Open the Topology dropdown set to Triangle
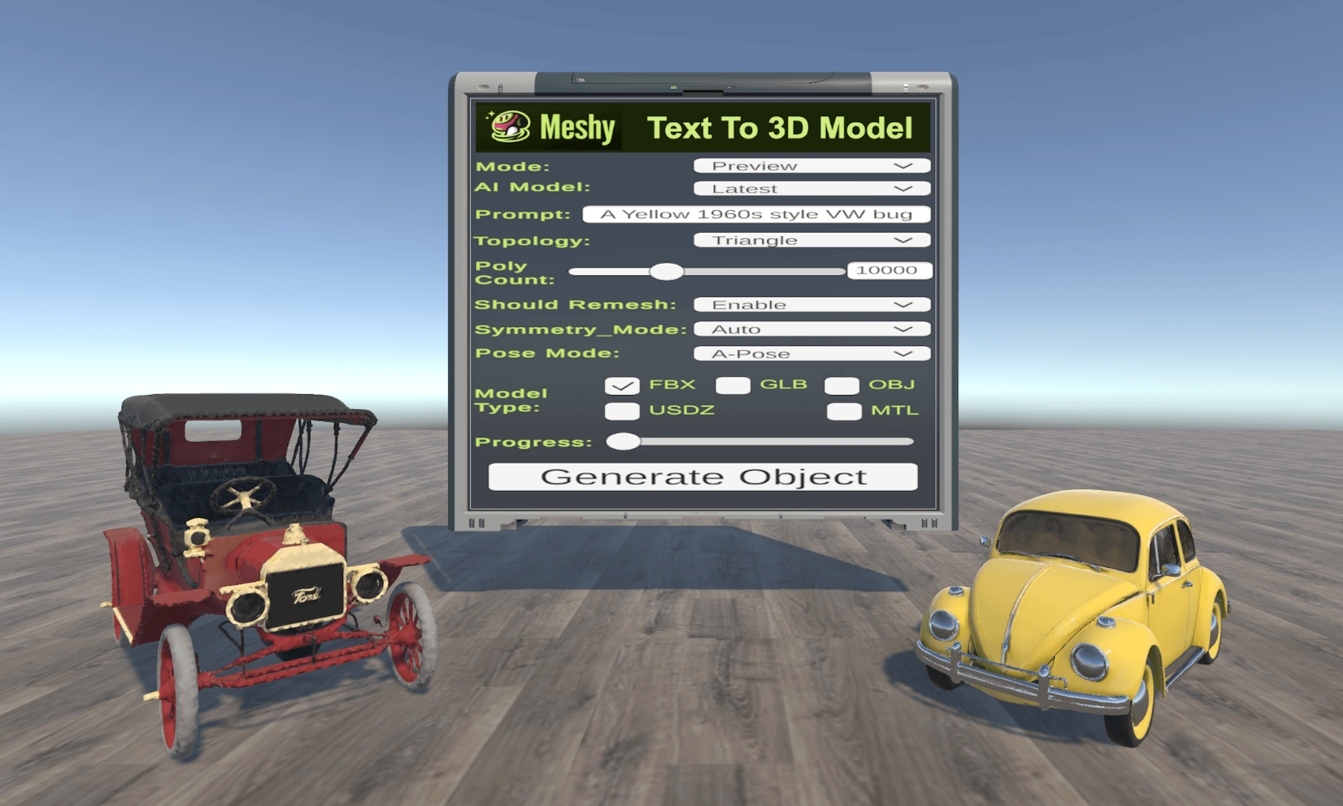The image size is (1343, 806). click(811, 240)
